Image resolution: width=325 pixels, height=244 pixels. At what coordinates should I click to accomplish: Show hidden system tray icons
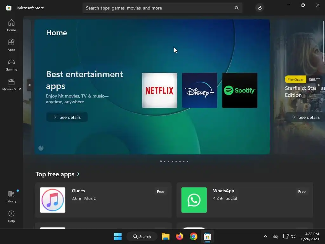[266, 236]
